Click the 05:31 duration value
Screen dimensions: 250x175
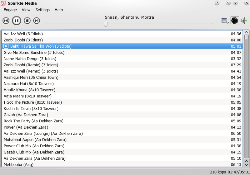coord(236,140)
